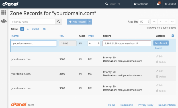The image size is (178, 108).
Task: Expand the Add Record dropdown arrow
Action: (90, 22)
